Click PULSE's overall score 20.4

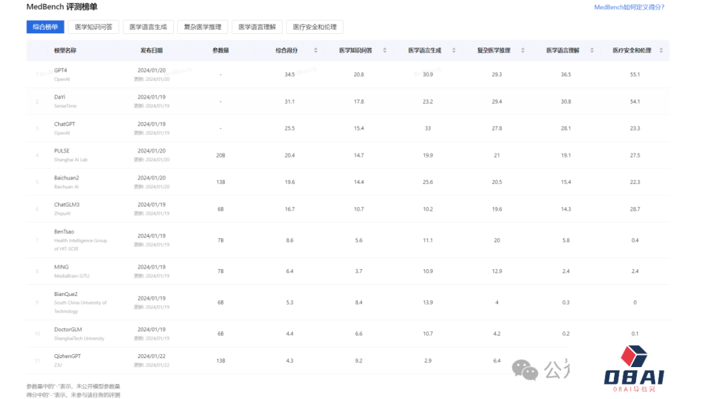click(289, 155)
